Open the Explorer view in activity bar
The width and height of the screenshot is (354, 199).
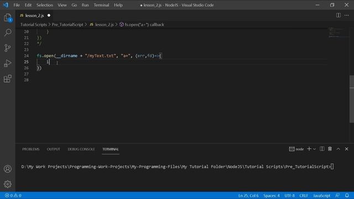(8, 18)
